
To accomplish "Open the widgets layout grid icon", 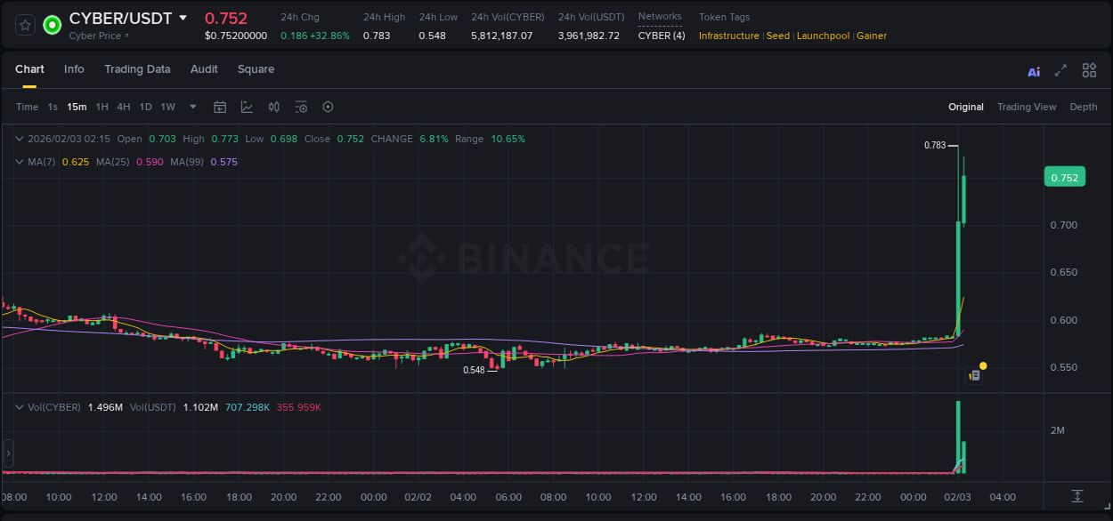I will 1089,70.
